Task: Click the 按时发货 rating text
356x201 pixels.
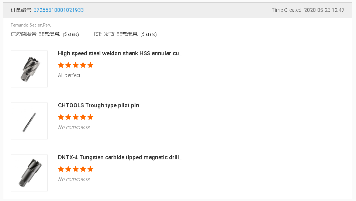Action: pos(125,34)
